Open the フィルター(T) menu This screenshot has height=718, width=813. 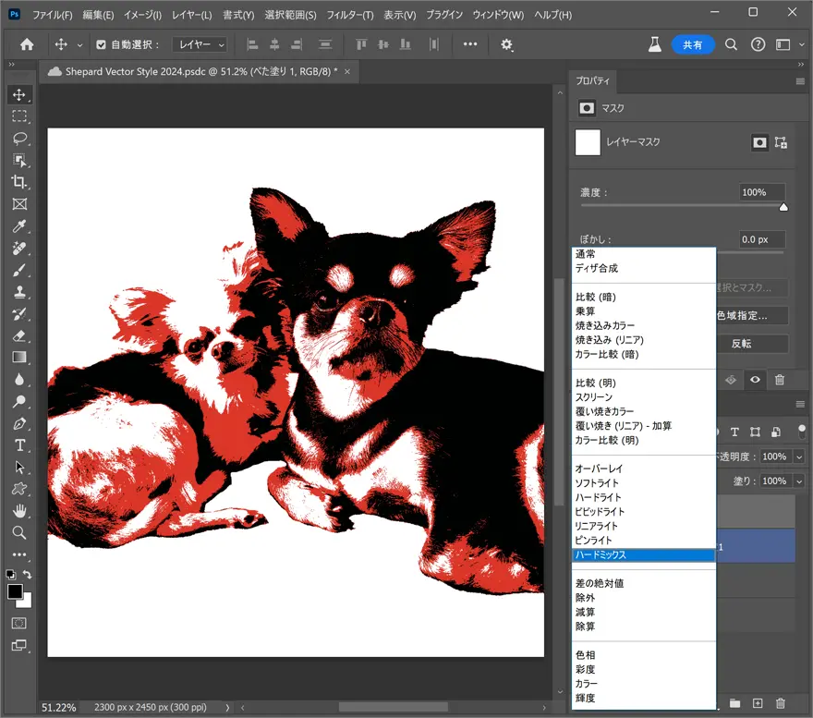(351, 16)
